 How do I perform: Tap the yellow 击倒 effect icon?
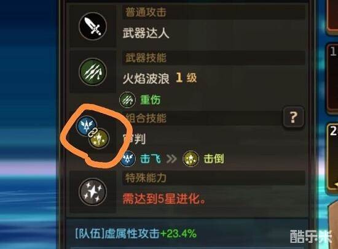tap(191, 159)
